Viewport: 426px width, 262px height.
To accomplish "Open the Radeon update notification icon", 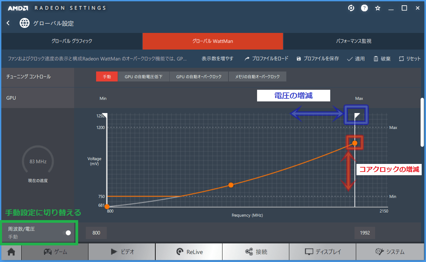I will pyautogui.click(x=351, y=8).
